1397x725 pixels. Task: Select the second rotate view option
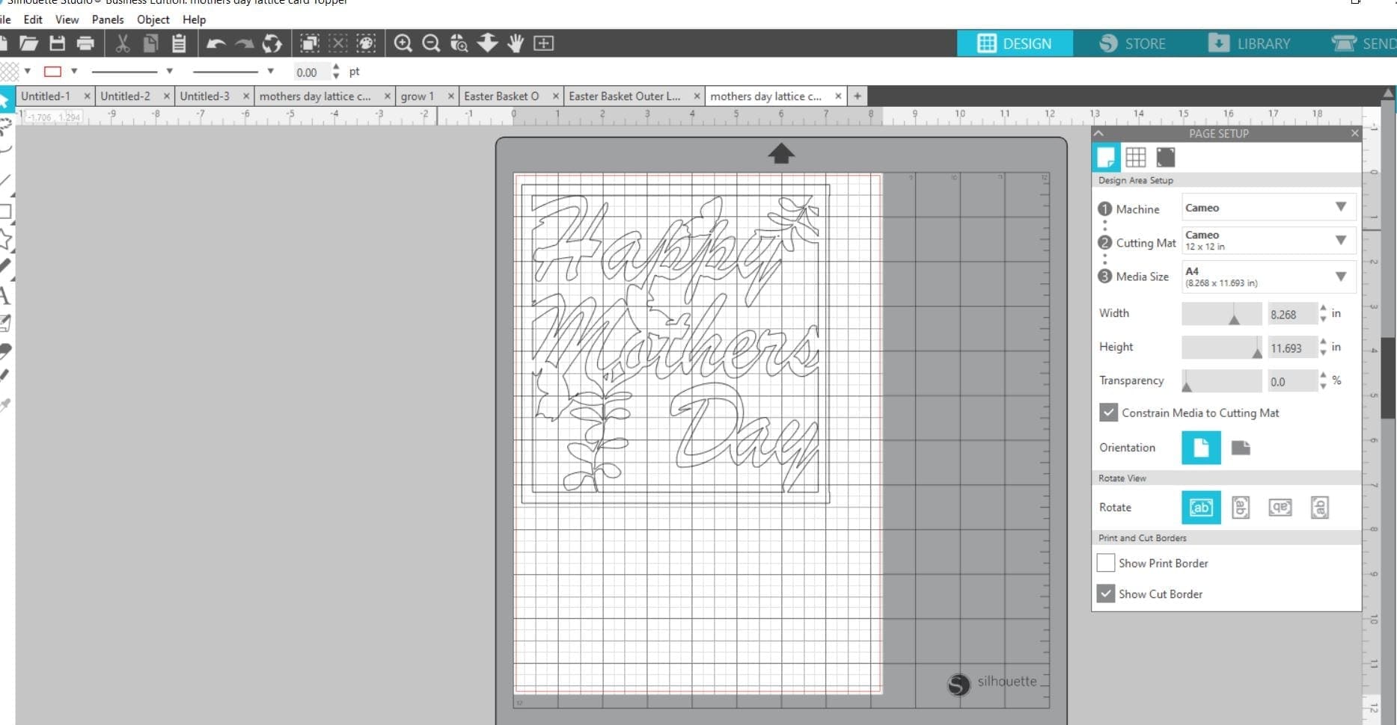click(1241, 507)
